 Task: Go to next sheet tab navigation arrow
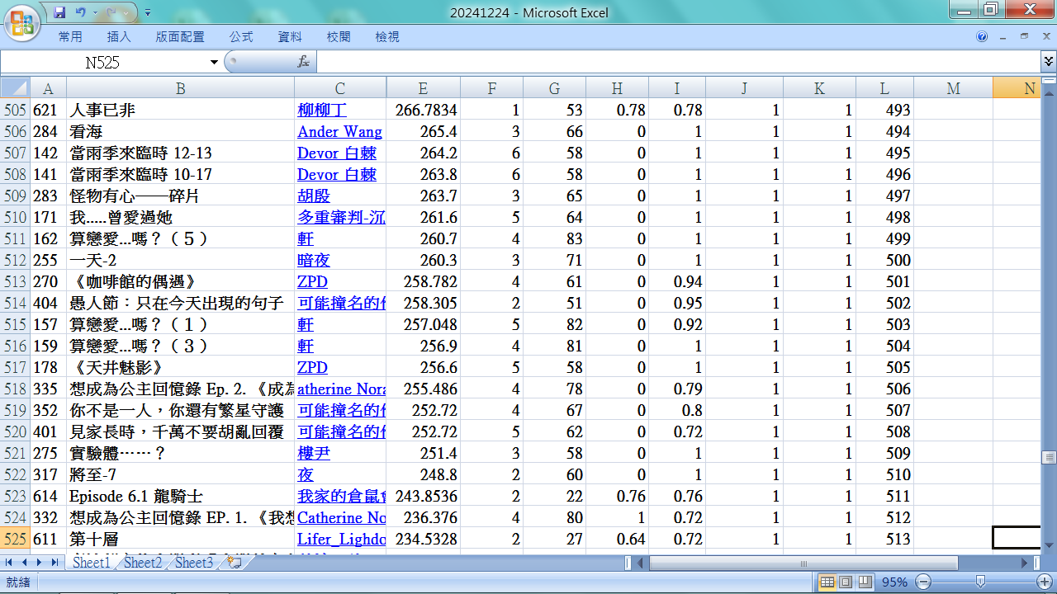40,563
